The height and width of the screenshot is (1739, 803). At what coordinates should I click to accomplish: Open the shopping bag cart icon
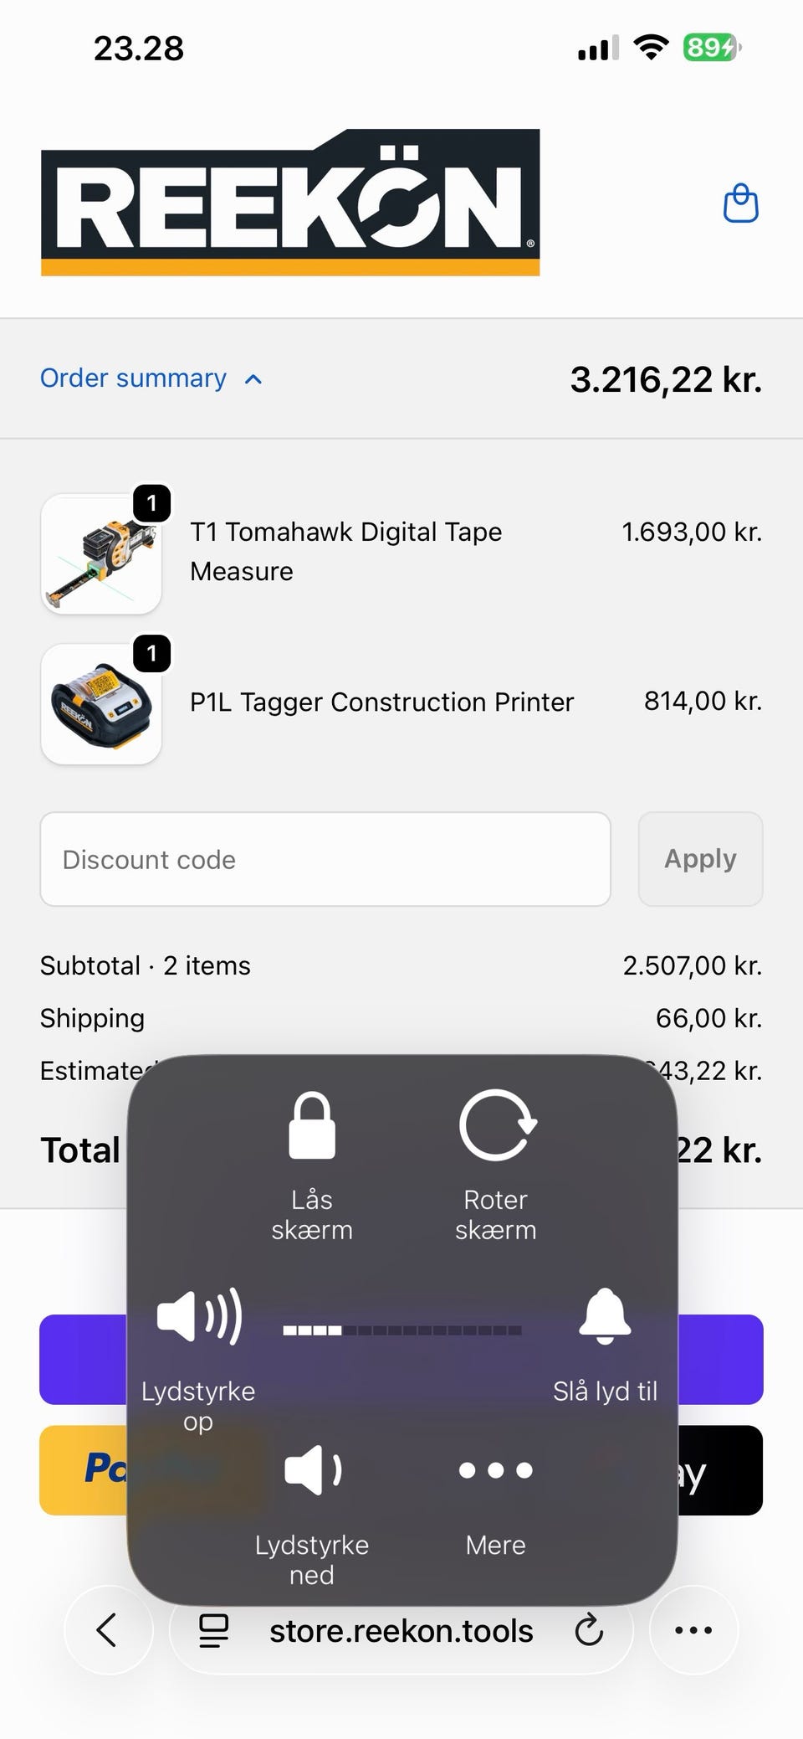[740, 203]
